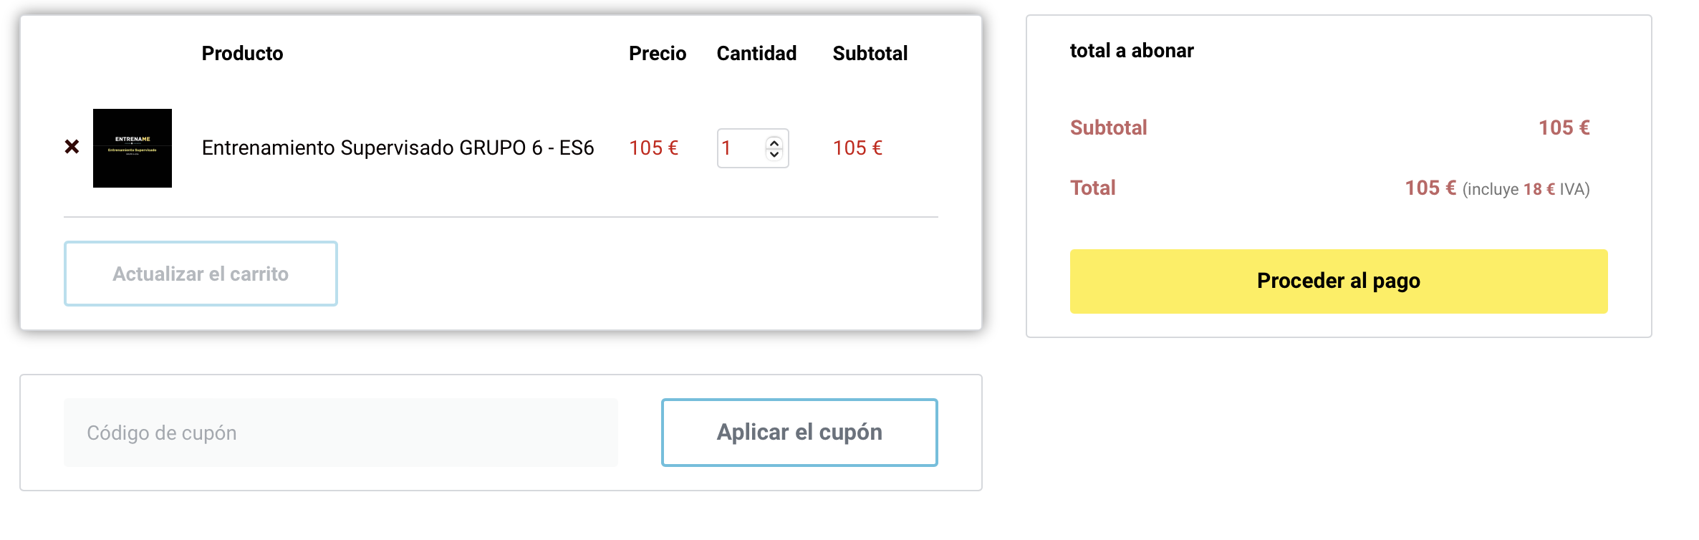Click the 105 € item price
The image size is (1699, 540).
coord(653,148)
